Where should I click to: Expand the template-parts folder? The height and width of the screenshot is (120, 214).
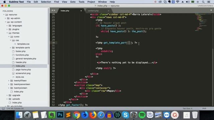(10, 48)
